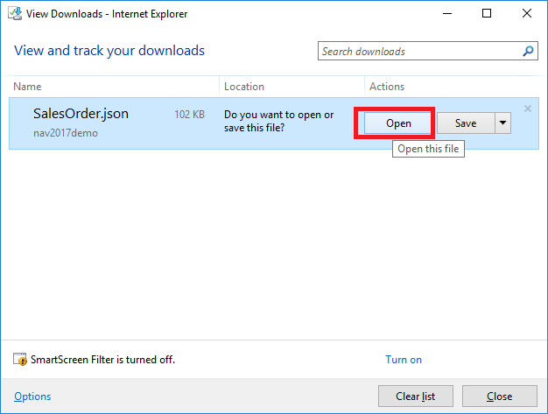Image resolution: width=548 pixels, height=414 pixels.
Task: Click 'Do you want to open or save' text
Action: 279,122
